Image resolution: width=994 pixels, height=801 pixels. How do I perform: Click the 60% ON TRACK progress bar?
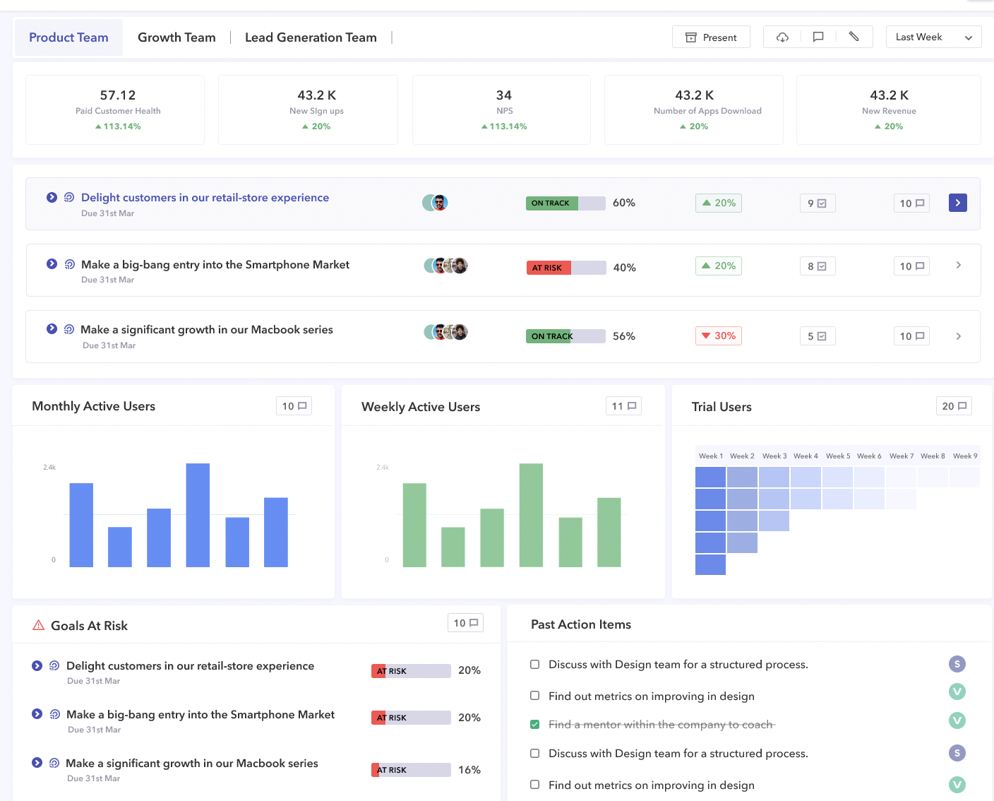[x=565, y=203]
